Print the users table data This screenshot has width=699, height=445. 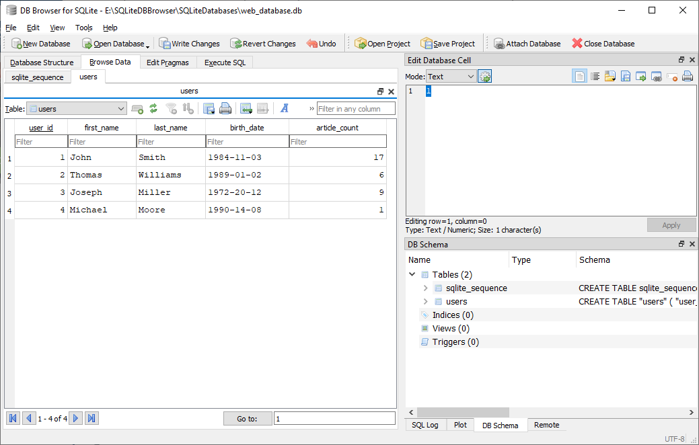pyautogui.click(x=225, y=108)
